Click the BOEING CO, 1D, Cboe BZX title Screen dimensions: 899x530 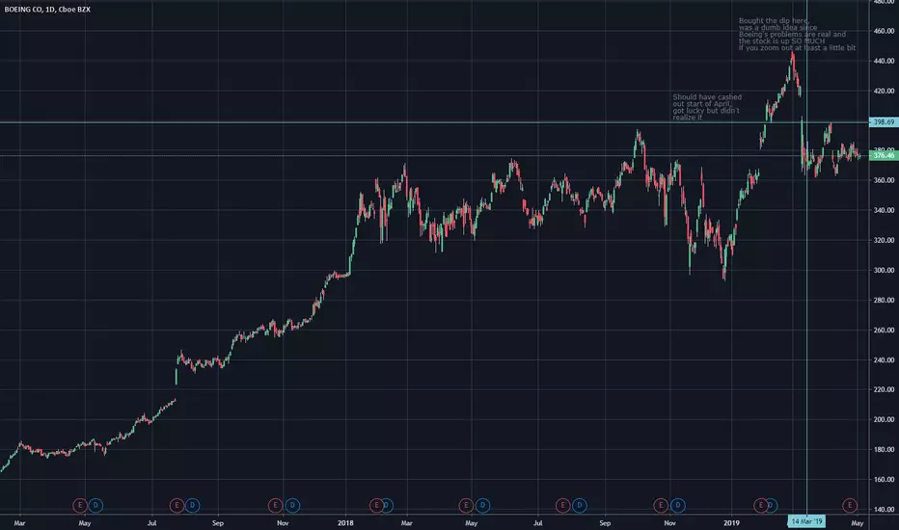[x=47, y=10]
